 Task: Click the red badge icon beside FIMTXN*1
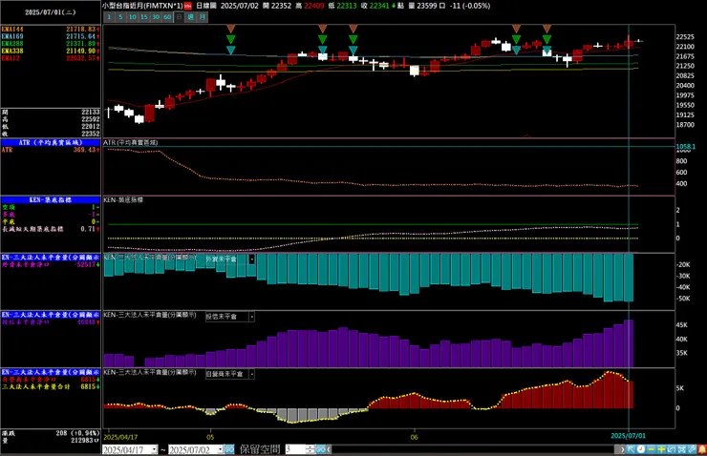[x=187, y=6]
